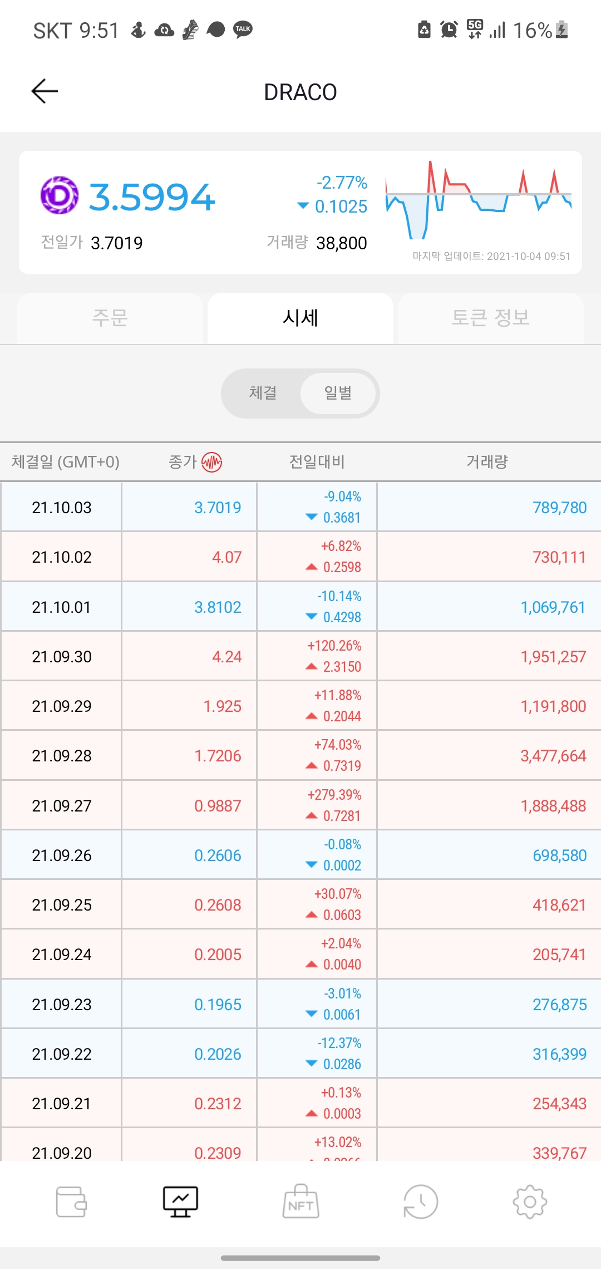The width and height of the screenshot is (601, 1269).
Task: Tap closing price 3.8102
Action: 218,607
